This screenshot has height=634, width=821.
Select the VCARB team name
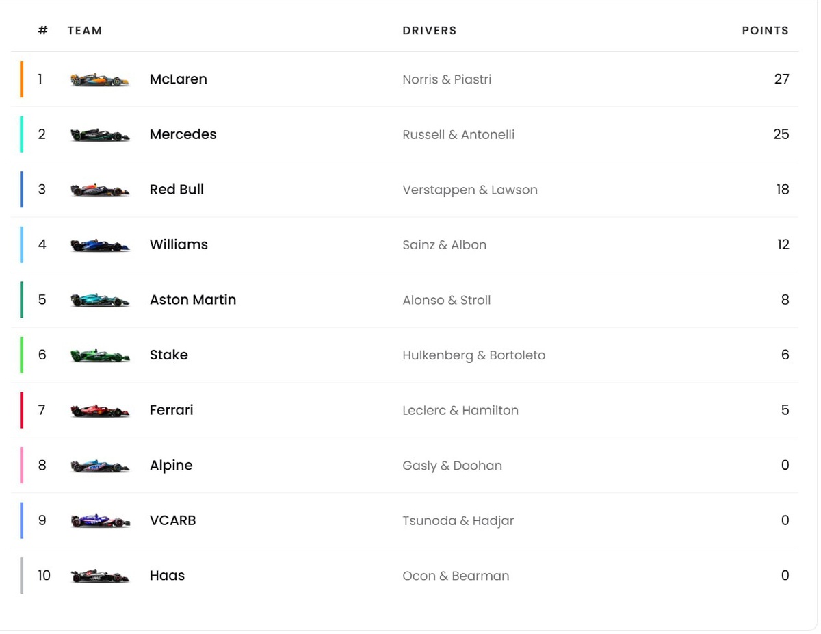click(x=173, y=520)
